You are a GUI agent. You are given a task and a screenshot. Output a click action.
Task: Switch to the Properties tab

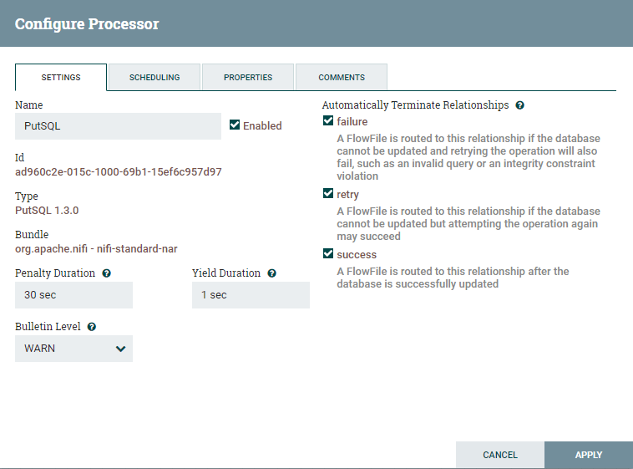pyautogui.click(x=248, y=77)
